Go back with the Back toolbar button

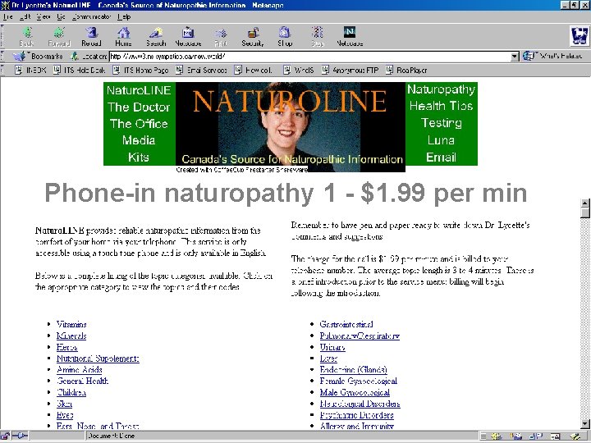click(x=27, y=37)
